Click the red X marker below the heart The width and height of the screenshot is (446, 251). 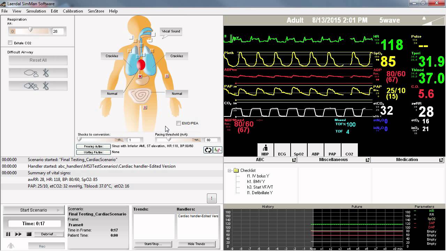click(x=140, y=76)
